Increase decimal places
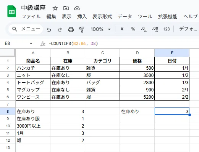The image size is (199, 152). pyautogui.click(x=155, y=29)
